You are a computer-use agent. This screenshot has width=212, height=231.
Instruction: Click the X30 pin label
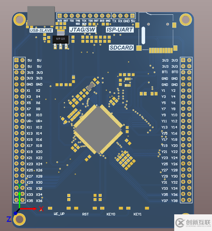point(39,183)
